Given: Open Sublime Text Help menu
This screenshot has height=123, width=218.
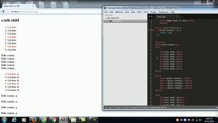Looking at the screenshot, I should (173, 12).
